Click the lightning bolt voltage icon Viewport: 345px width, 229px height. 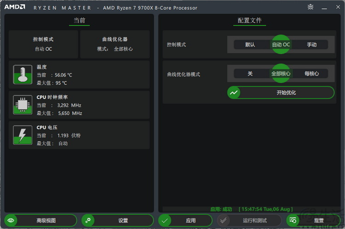[x=23, y=135]
